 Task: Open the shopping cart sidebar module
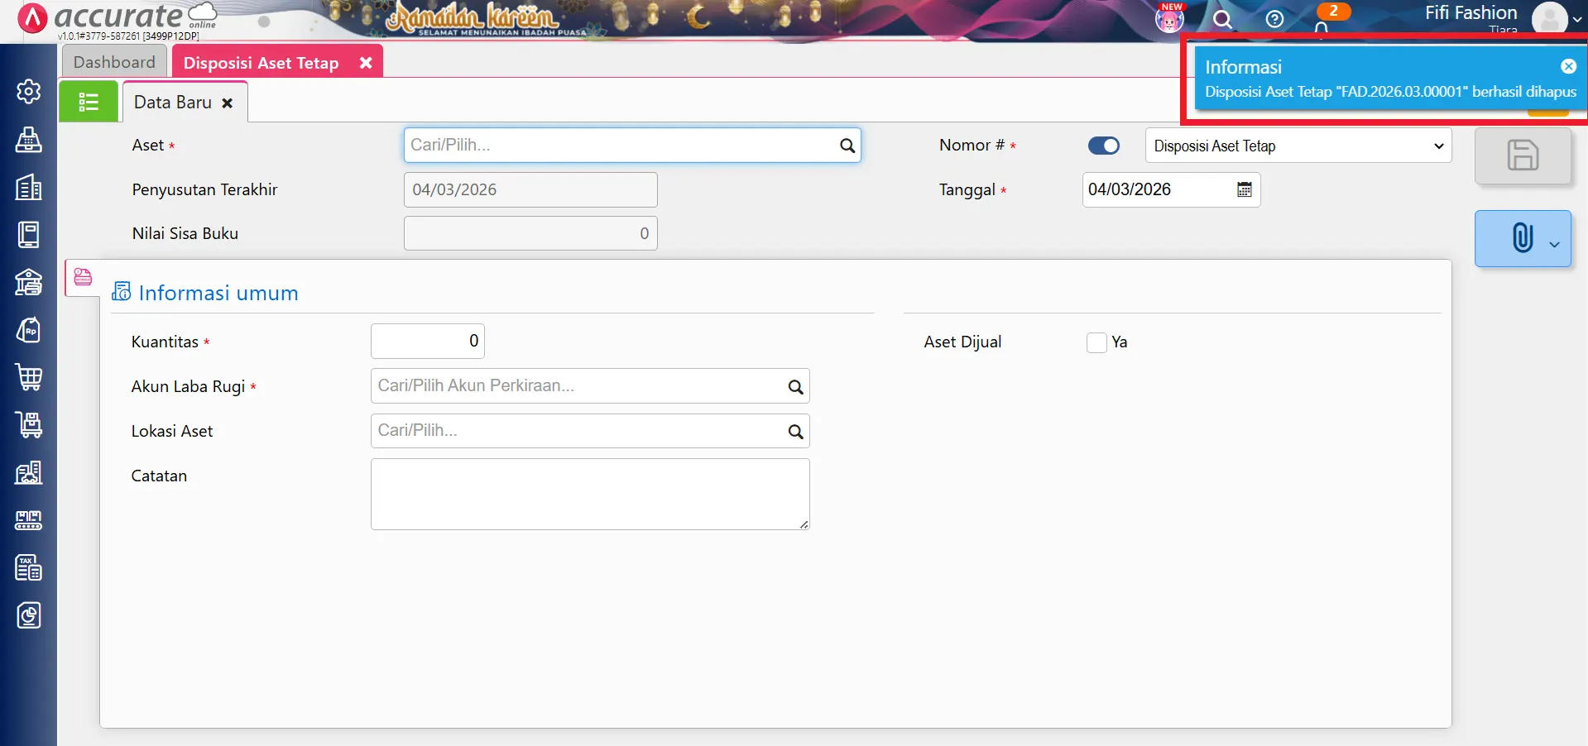[29, 377]
